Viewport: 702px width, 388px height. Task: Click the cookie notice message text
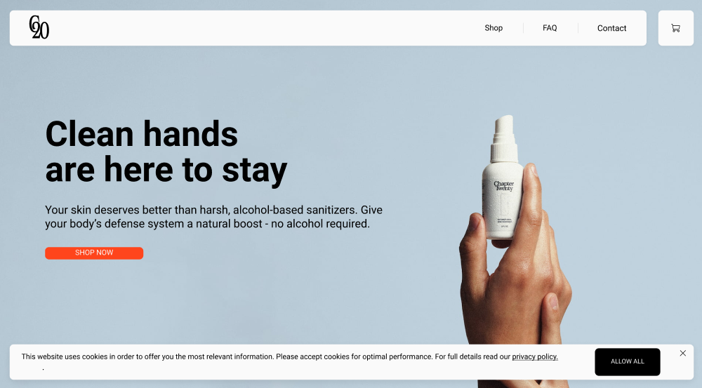[290, 356]
